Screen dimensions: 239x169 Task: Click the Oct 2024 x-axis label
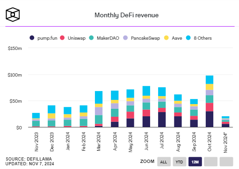tap(210, 141)
